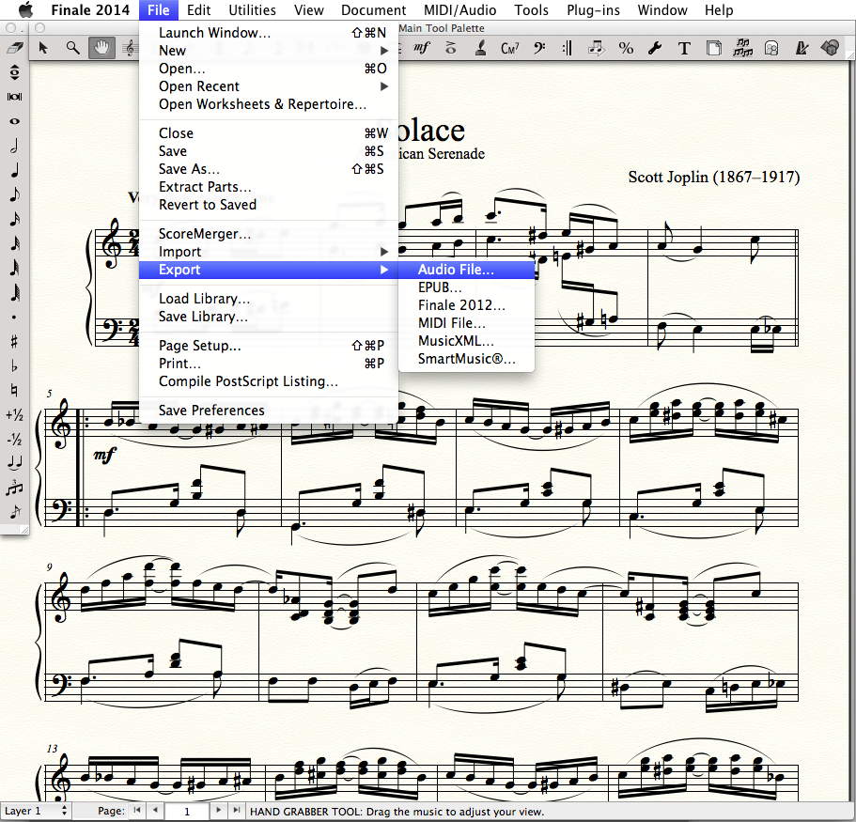Select the tie tool
The height and width of the screenshot is (822, 856).
[x=15, y=463]
